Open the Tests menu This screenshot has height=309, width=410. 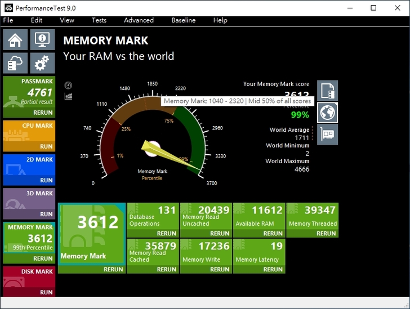point(99,20)
